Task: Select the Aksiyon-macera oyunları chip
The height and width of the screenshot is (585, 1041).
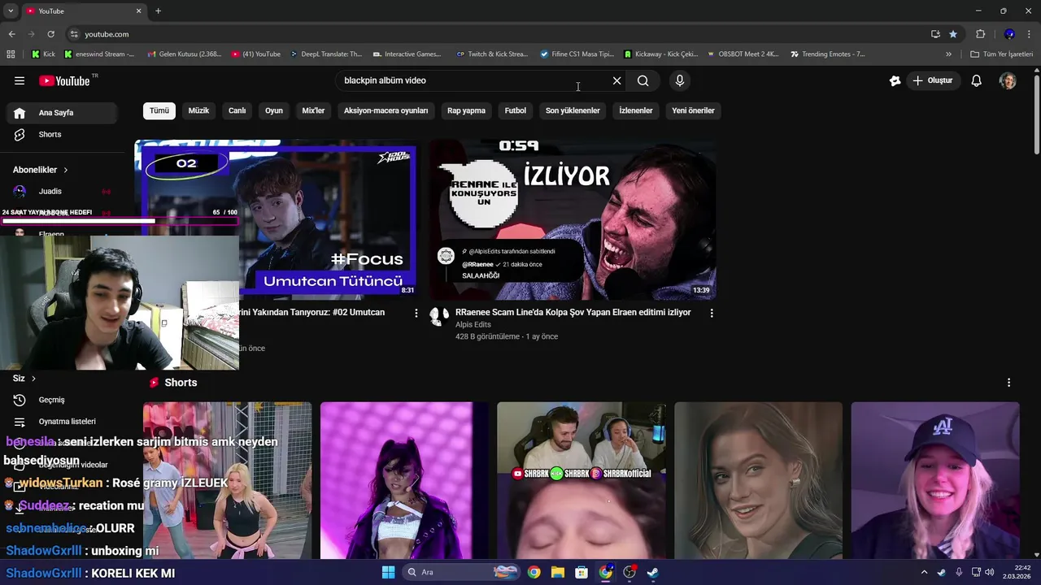Action: [385, 110]
